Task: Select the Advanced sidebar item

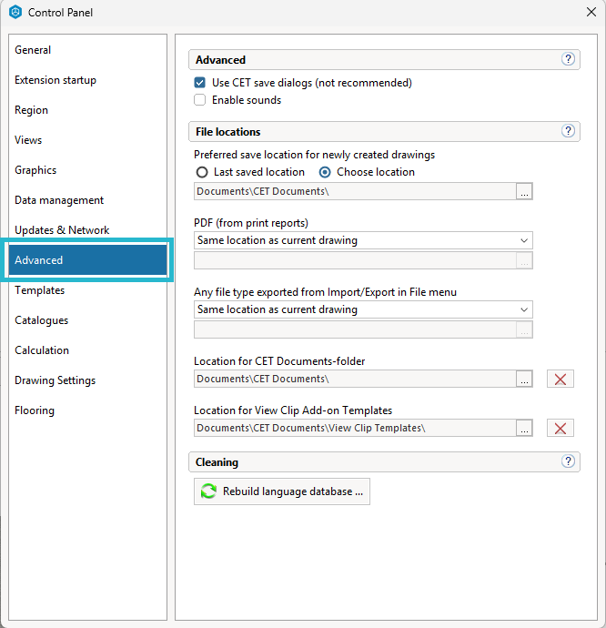Action: pos(87,260)
